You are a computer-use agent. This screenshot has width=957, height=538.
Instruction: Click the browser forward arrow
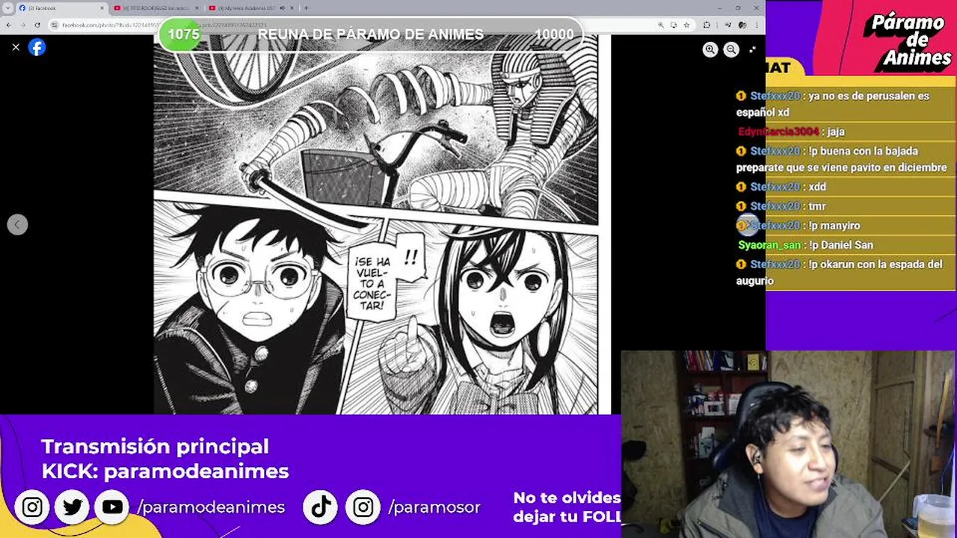tap(22, 25)
